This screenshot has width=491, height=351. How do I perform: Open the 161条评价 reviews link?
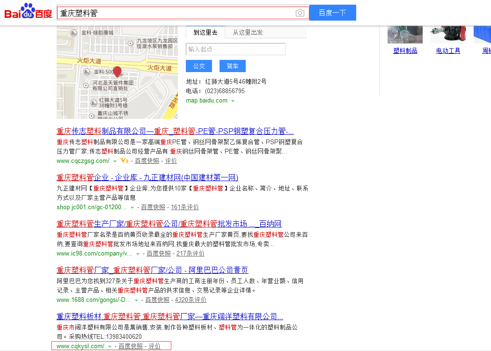[x=184, y=207]
